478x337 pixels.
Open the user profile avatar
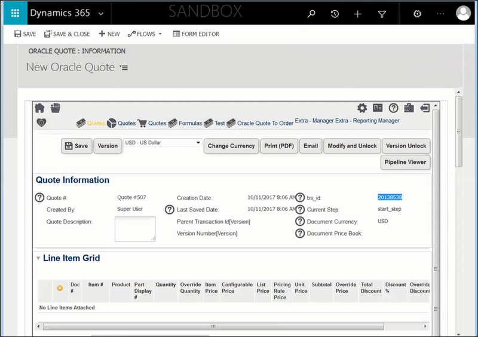click(463, 13)
